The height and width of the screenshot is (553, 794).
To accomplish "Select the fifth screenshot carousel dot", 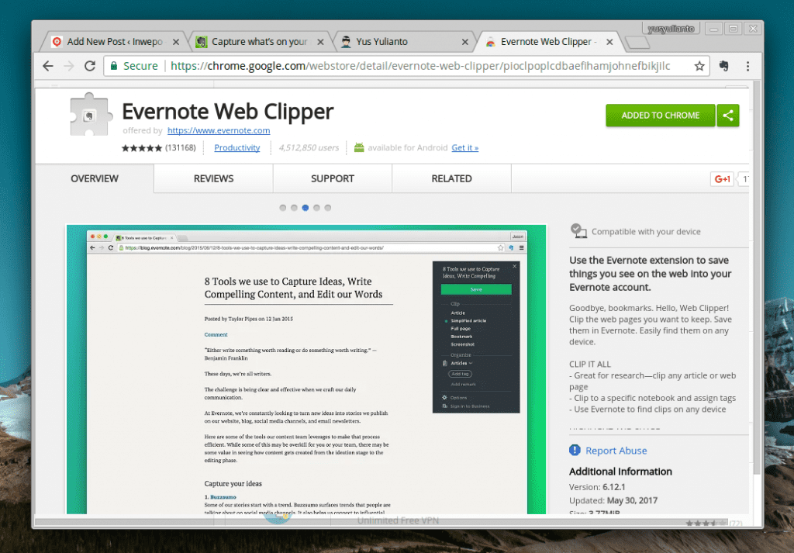I will pos(328,208).
